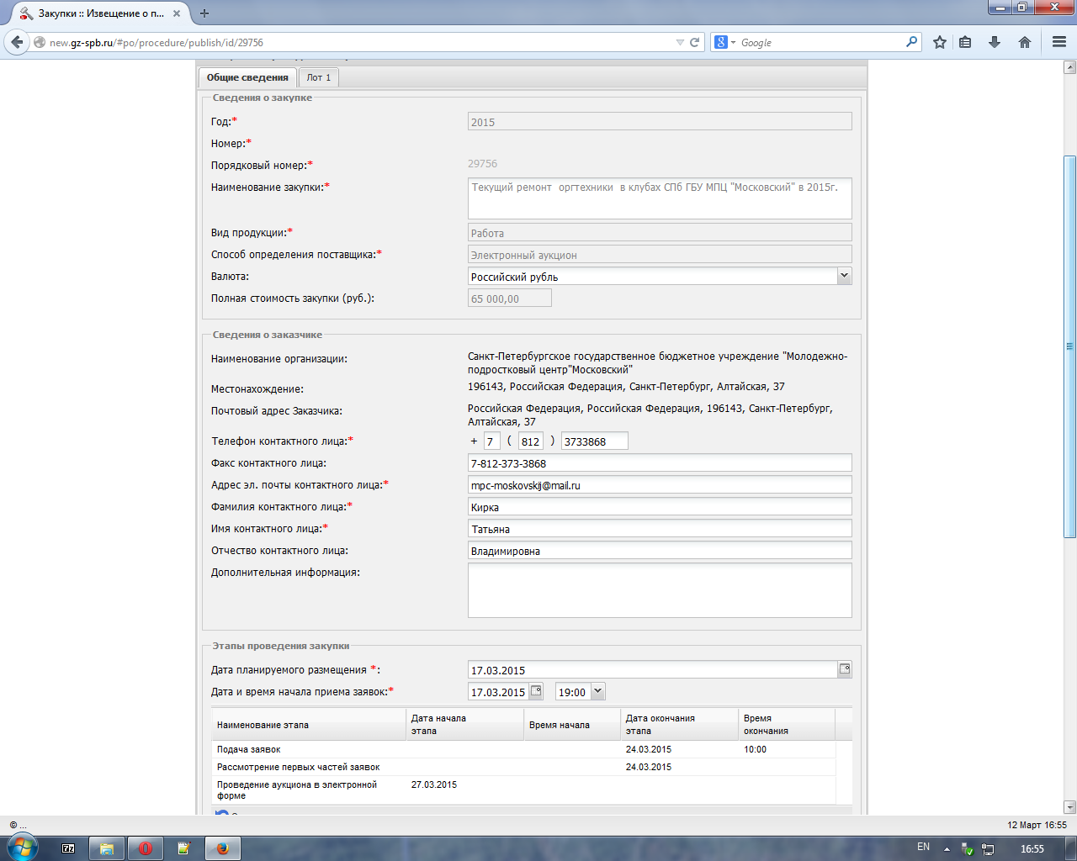Viewport: 1077px width, 861px height.
Task: Open the notepad icon on the taskbar
Action: click(x=183, y=848)
